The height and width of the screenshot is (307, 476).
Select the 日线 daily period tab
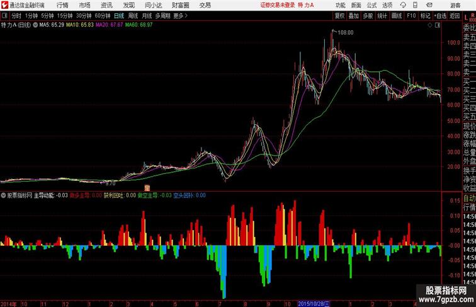119,16
